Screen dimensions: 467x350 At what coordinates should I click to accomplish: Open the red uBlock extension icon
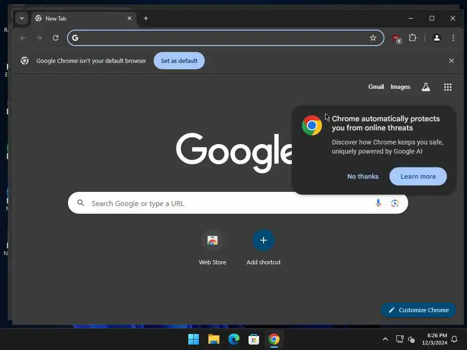point(397,38)
